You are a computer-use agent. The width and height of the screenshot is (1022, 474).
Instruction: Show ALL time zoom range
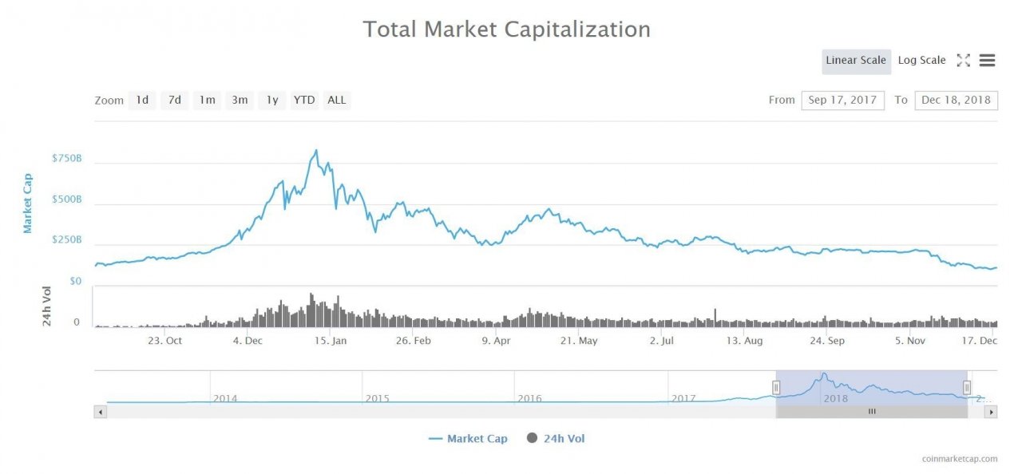pyautogui.click(x=337, y=101)
